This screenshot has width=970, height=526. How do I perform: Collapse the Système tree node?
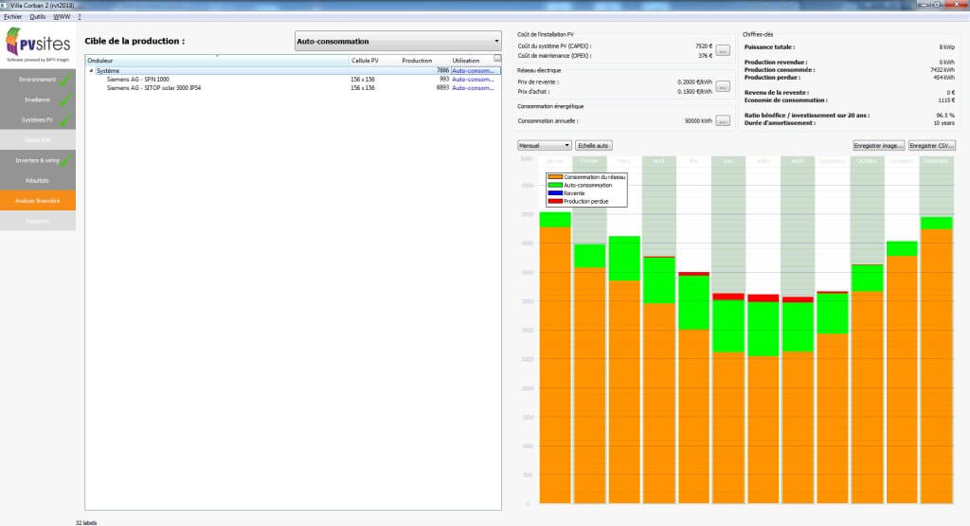click(x=92, y=71)
